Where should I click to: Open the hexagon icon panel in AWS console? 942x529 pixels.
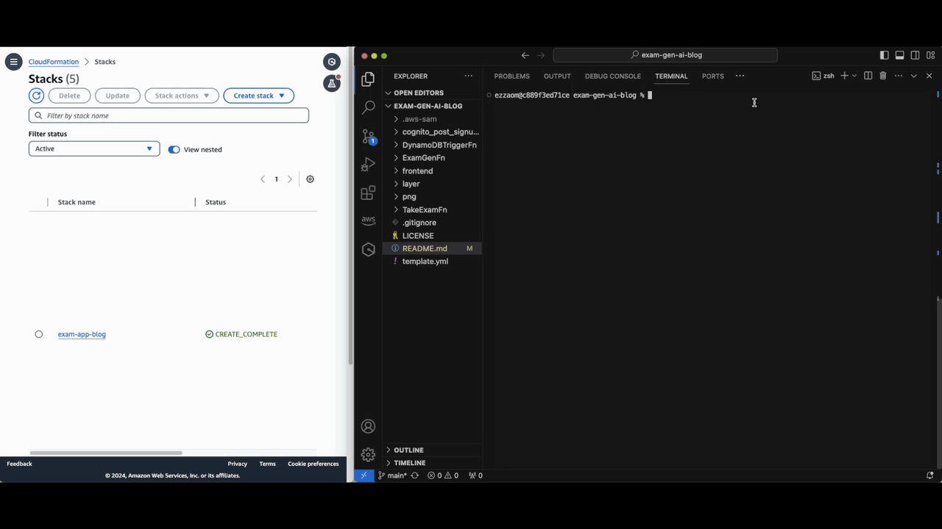point(332,62)
